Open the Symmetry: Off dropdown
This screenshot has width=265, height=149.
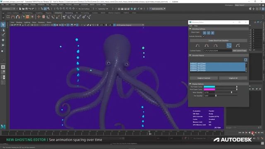pyautogui.click(x=103, y=9)
